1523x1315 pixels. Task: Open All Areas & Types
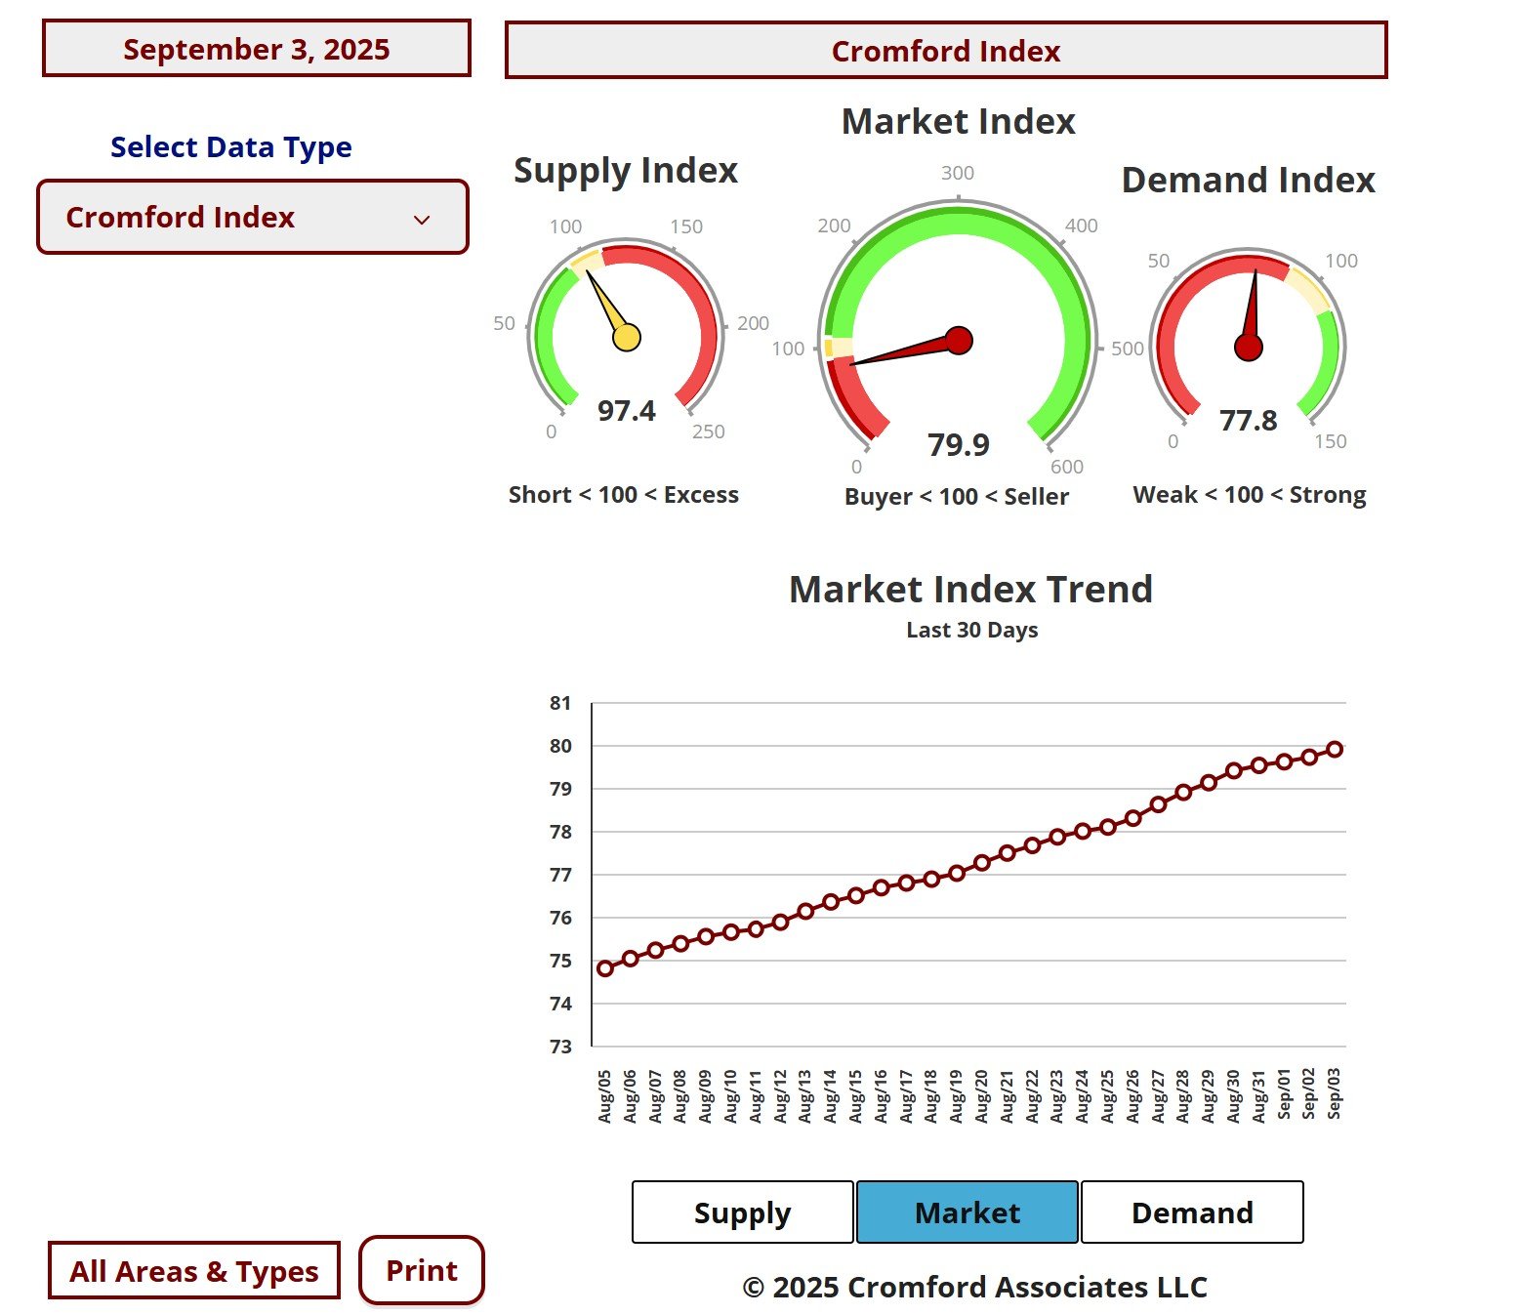[x=194, y=1270]
